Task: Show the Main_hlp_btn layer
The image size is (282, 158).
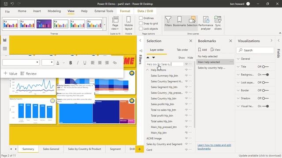Action: pos(186,133)
